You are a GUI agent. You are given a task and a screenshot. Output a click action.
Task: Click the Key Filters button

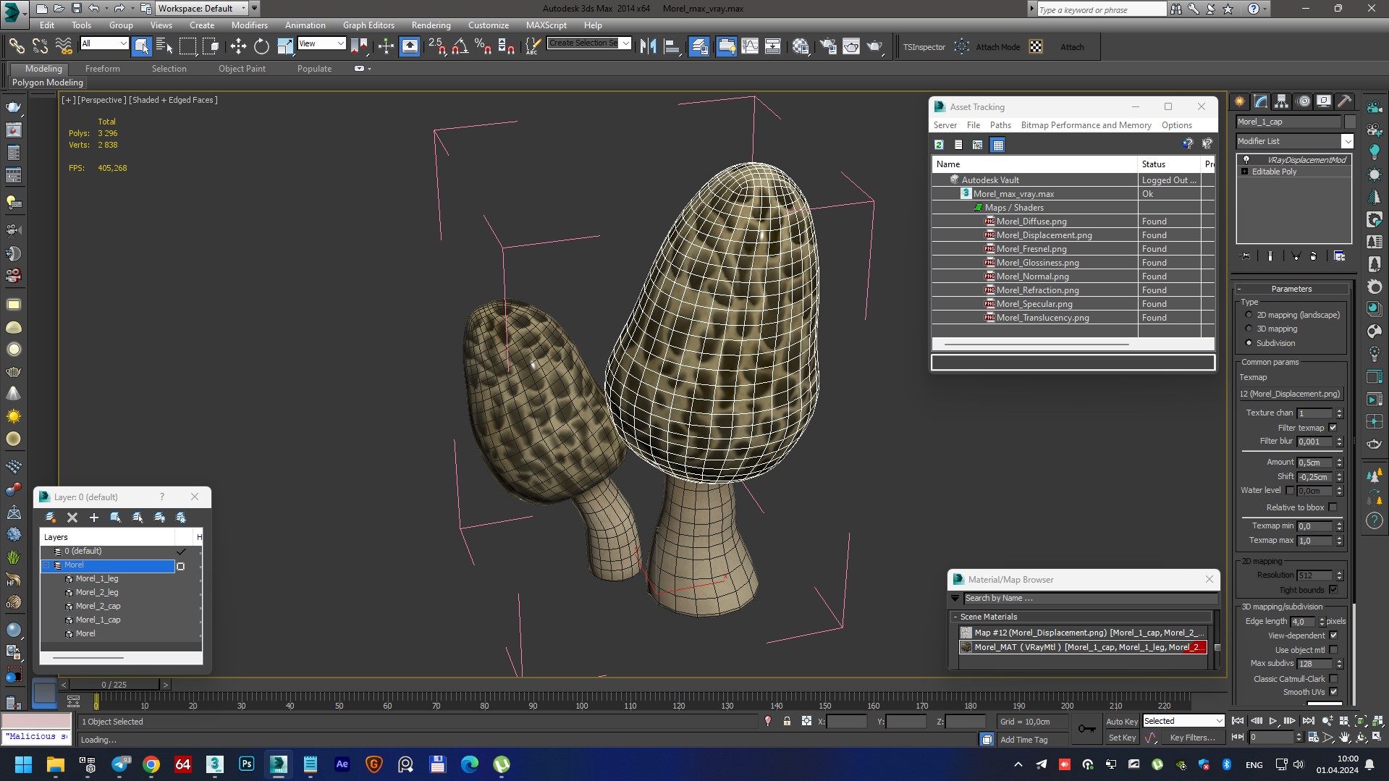tap(1191, 738)
